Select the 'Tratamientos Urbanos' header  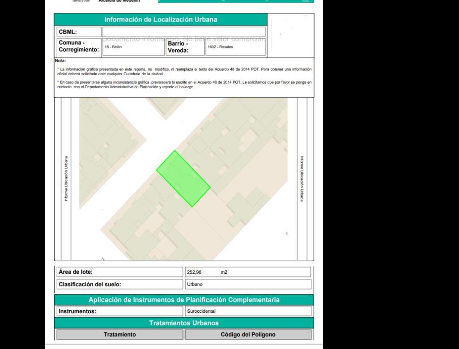click(184, 323)
